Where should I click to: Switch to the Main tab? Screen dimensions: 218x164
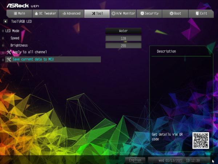coord(19,13)
